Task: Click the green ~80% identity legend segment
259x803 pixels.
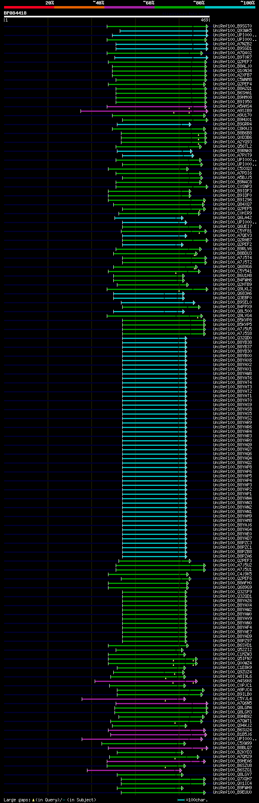Action: 179,7
